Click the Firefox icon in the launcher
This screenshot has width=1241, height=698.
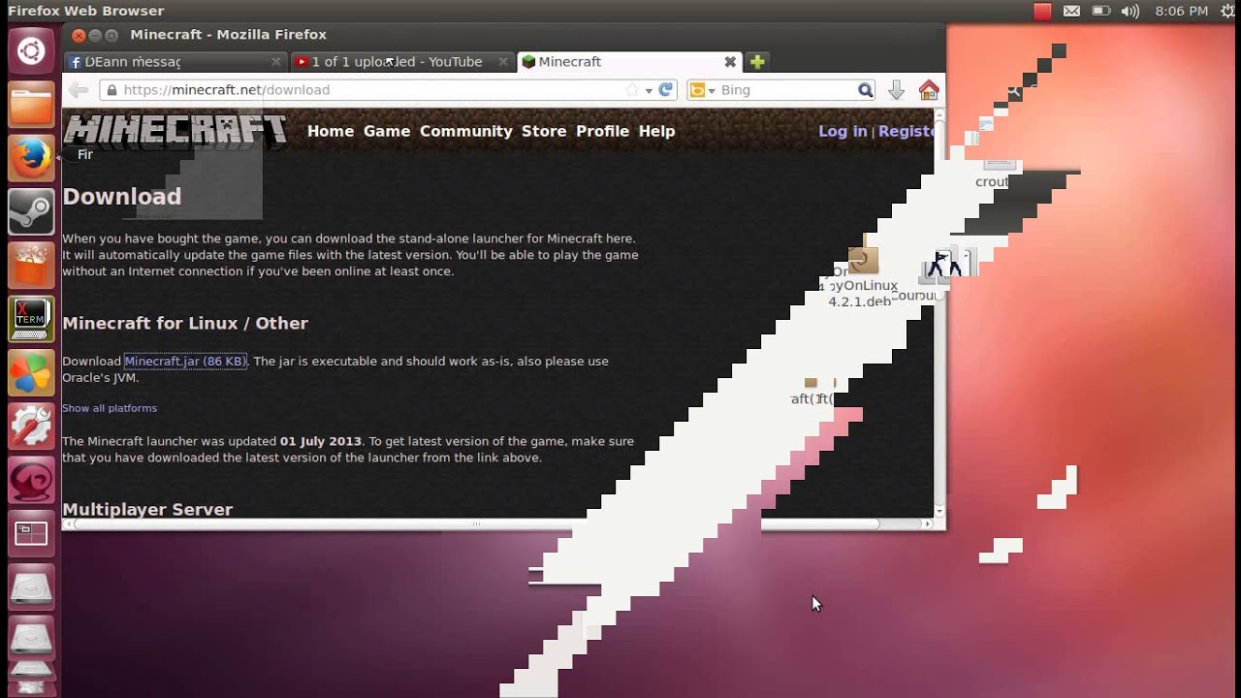click(x=31, y=158)
